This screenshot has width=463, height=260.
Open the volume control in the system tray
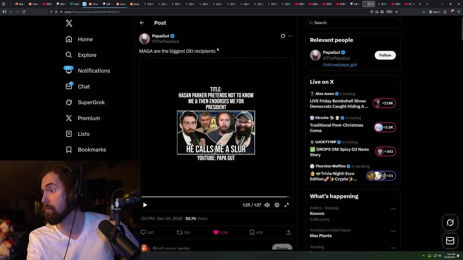pos(439,256)
